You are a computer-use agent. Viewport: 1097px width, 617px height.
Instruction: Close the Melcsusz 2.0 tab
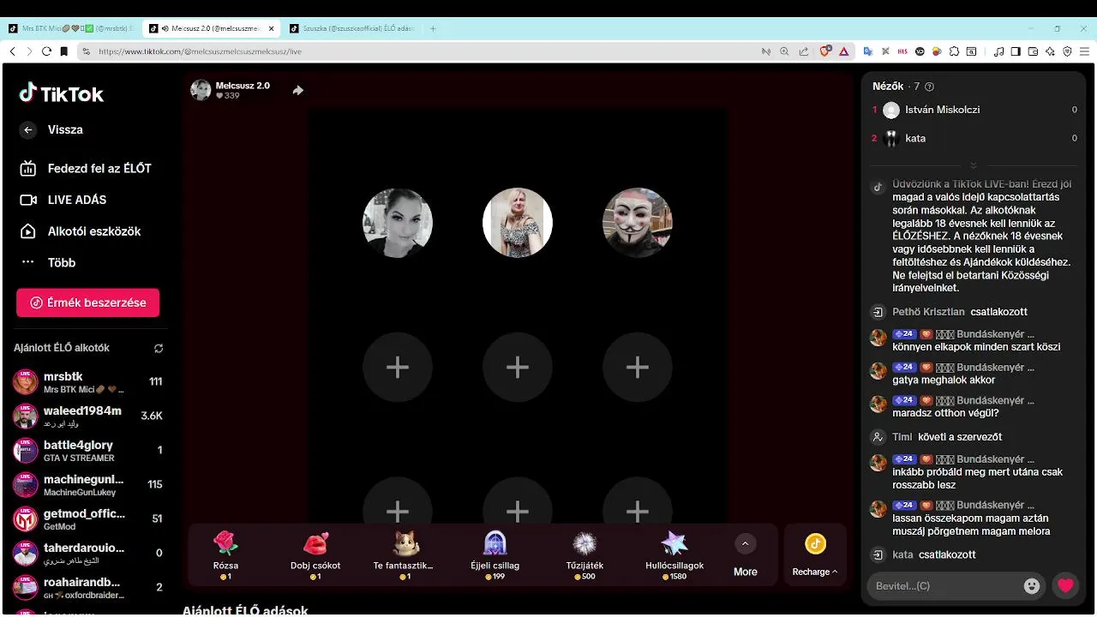point(272,28)
